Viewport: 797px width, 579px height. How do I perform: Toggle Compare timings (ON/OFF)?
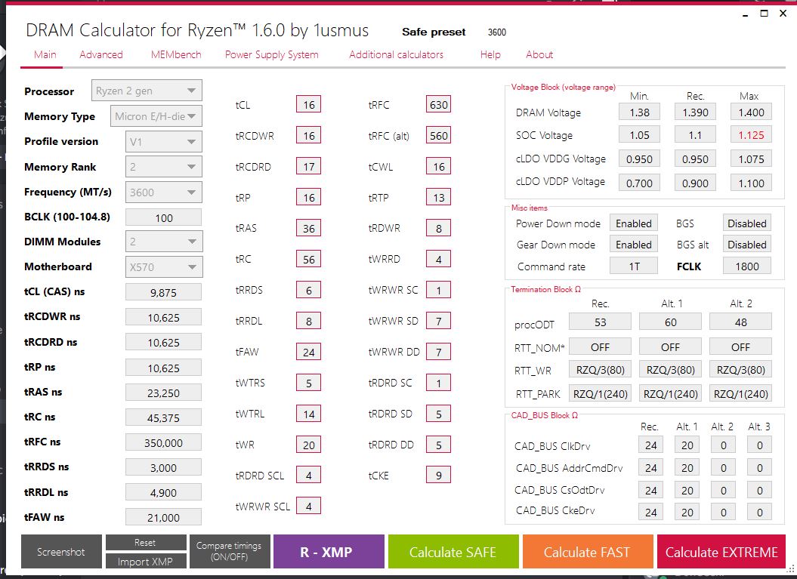pyautogui.click(x=229, y=552)
